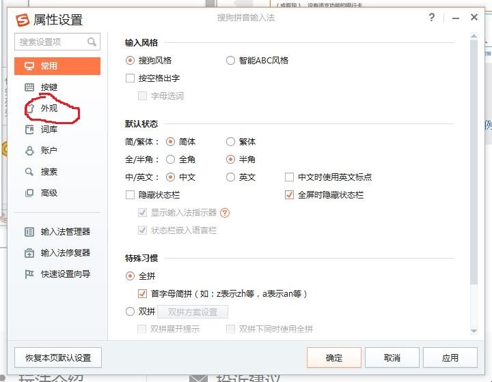This screenshot has height=382, width=492.
Task: Click the monitor icon beside 常用
Action: 29,66
